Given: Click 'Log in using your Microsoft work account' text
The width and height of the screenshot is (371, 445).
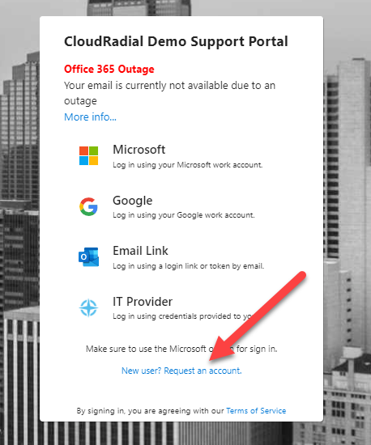Looking at the screenshot, I should [188, 165].
